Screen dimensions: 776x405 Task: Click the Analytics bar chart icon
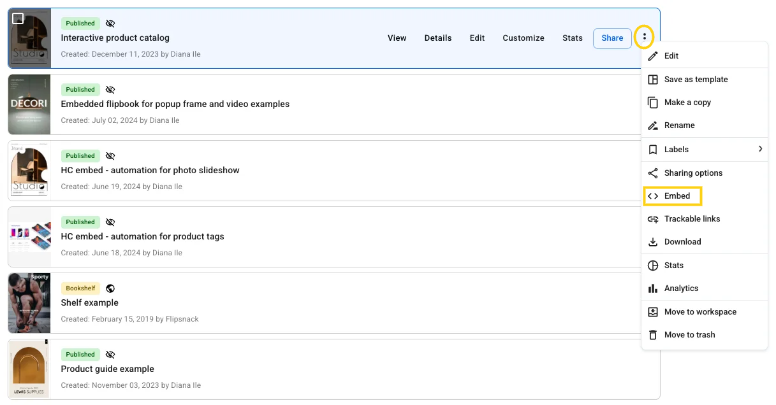(653, 288)
